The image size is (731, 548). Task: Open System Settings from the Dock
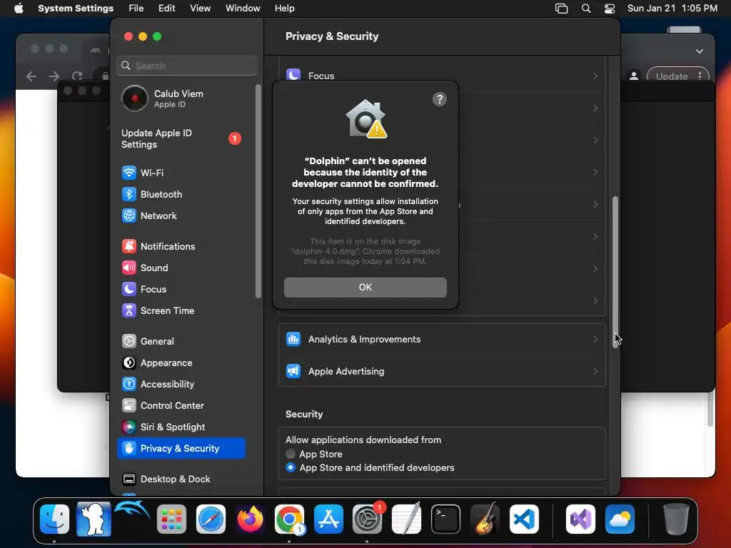pos(368,519)
